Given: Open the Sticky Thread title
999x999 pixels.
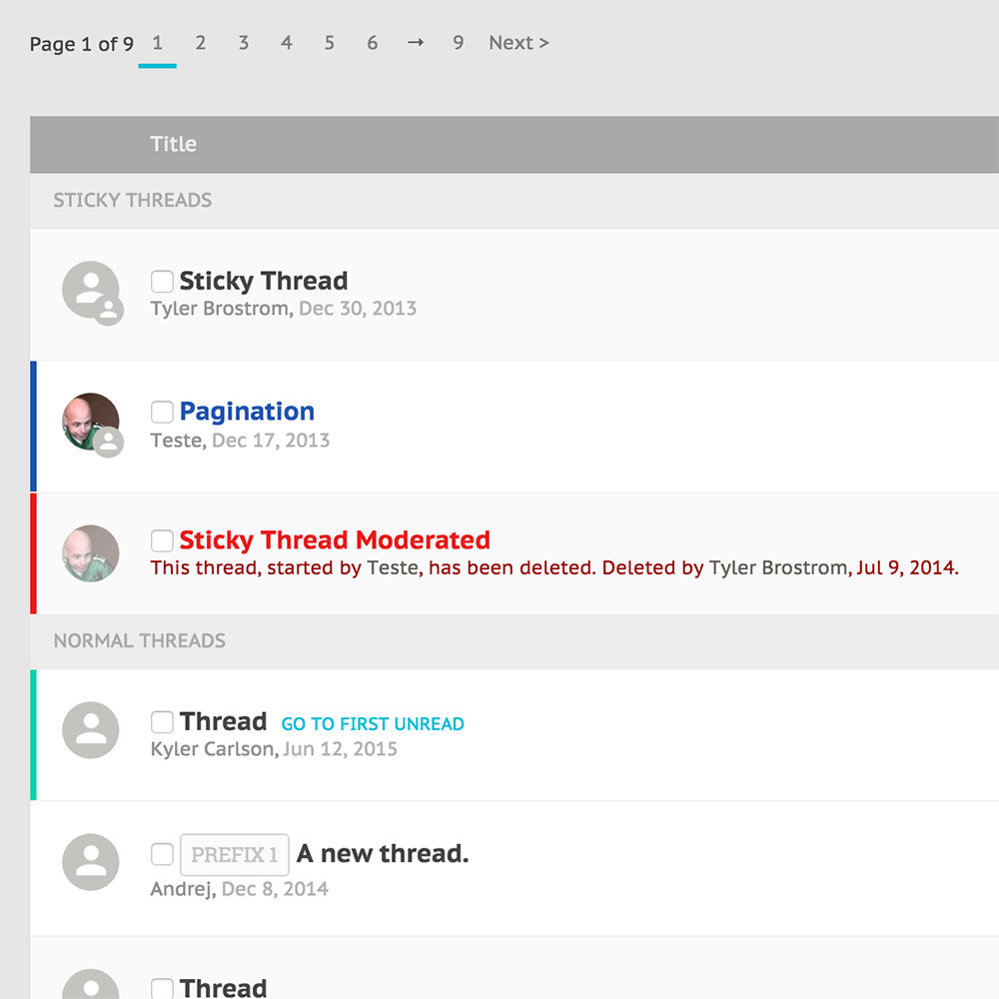Looking at the screenshot, I should (263, 281).
